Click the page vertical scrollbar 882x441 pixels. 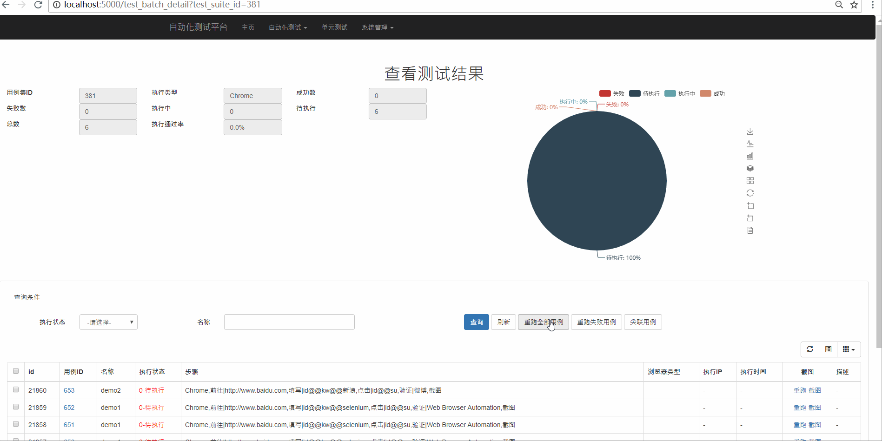878,186
